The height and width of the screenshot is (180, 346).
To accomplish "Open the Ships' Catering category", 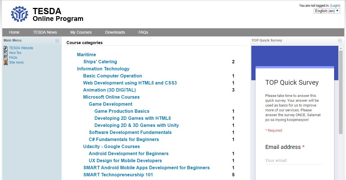I will click(x=100, y=62).
